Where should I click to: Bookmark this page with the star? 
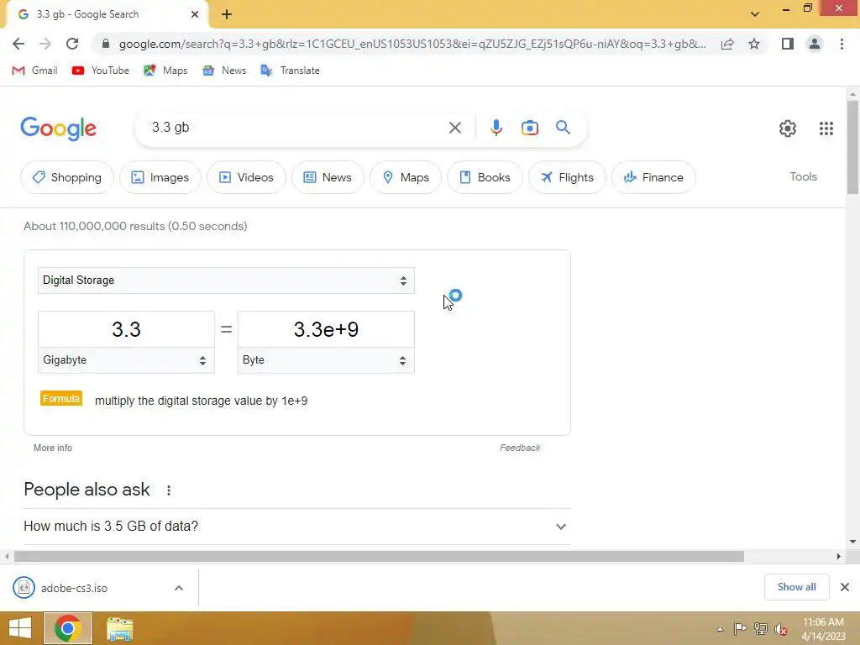(754, 44)
